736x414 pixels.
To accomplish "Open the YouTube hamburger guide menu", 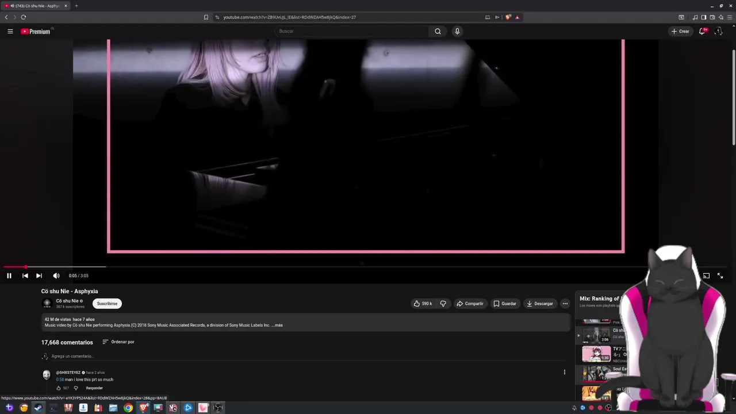I will pos(10,31).
